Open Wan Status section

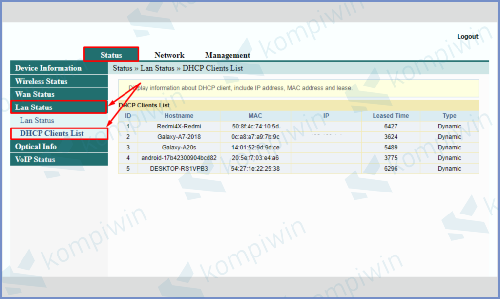35,94
